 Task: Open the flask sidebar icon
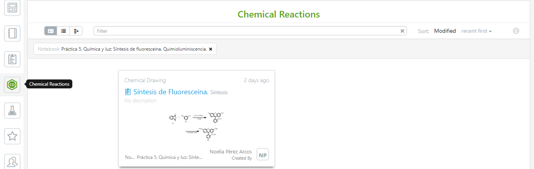(12, 110)
